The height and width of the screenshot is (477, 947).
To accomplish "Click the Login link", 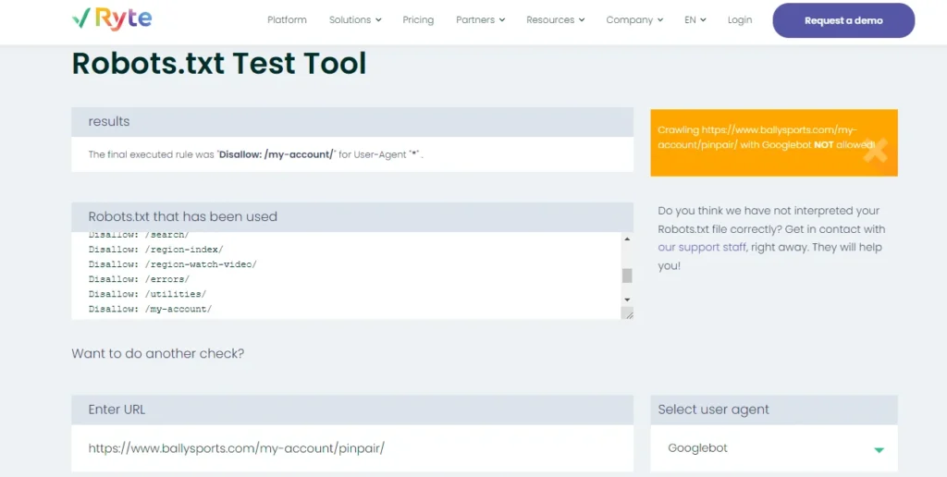I will point(740,20).
